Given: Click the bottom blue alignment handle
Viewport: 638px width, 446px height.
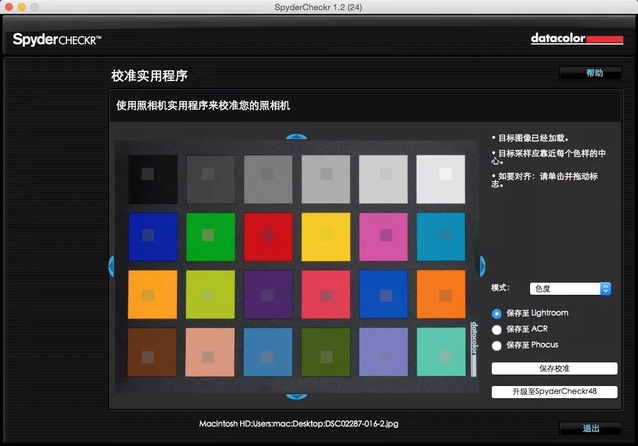Looking at the screenshot, I should pyautogui.click(x=296, y=396).
